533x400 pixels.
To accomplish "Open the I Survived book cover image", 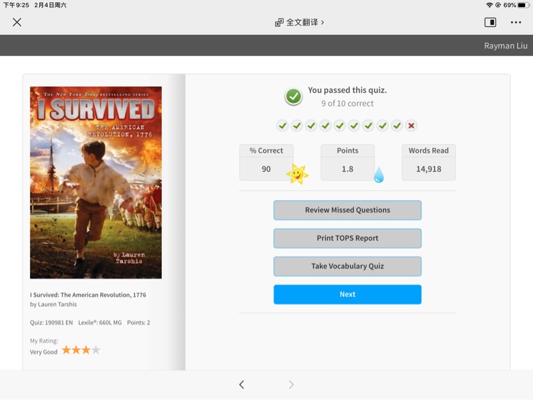I will pyautogui.click(x=96, y=183).
